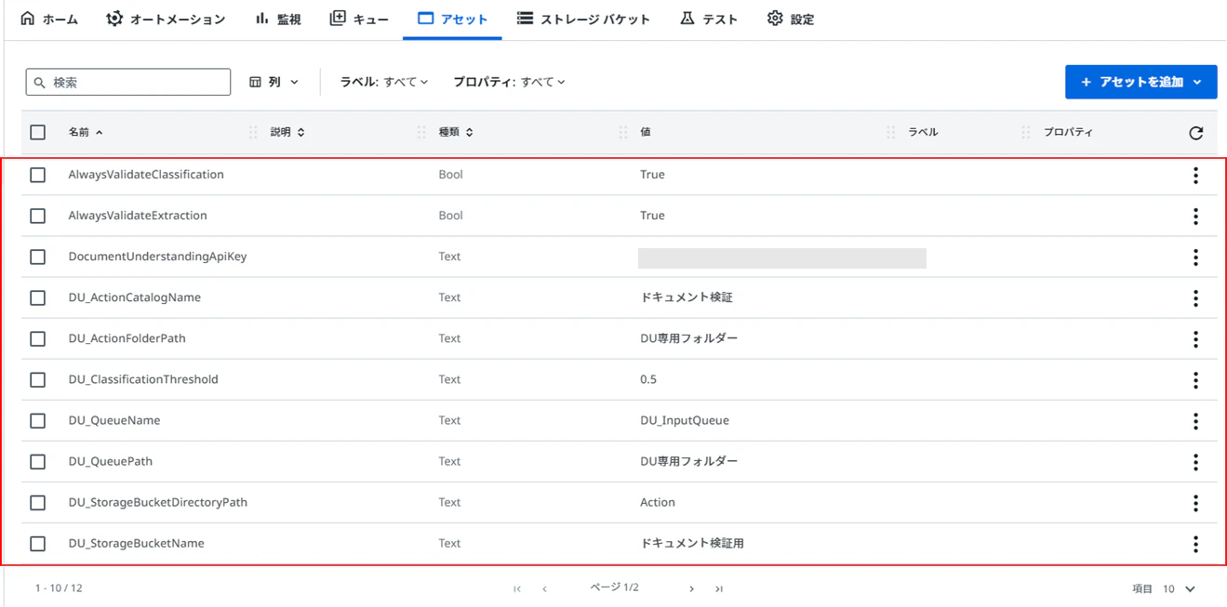This screenshot has height=607, width=1227.
Task: Check the AlwaysValidateExtraction row
Action: point(37,216)
